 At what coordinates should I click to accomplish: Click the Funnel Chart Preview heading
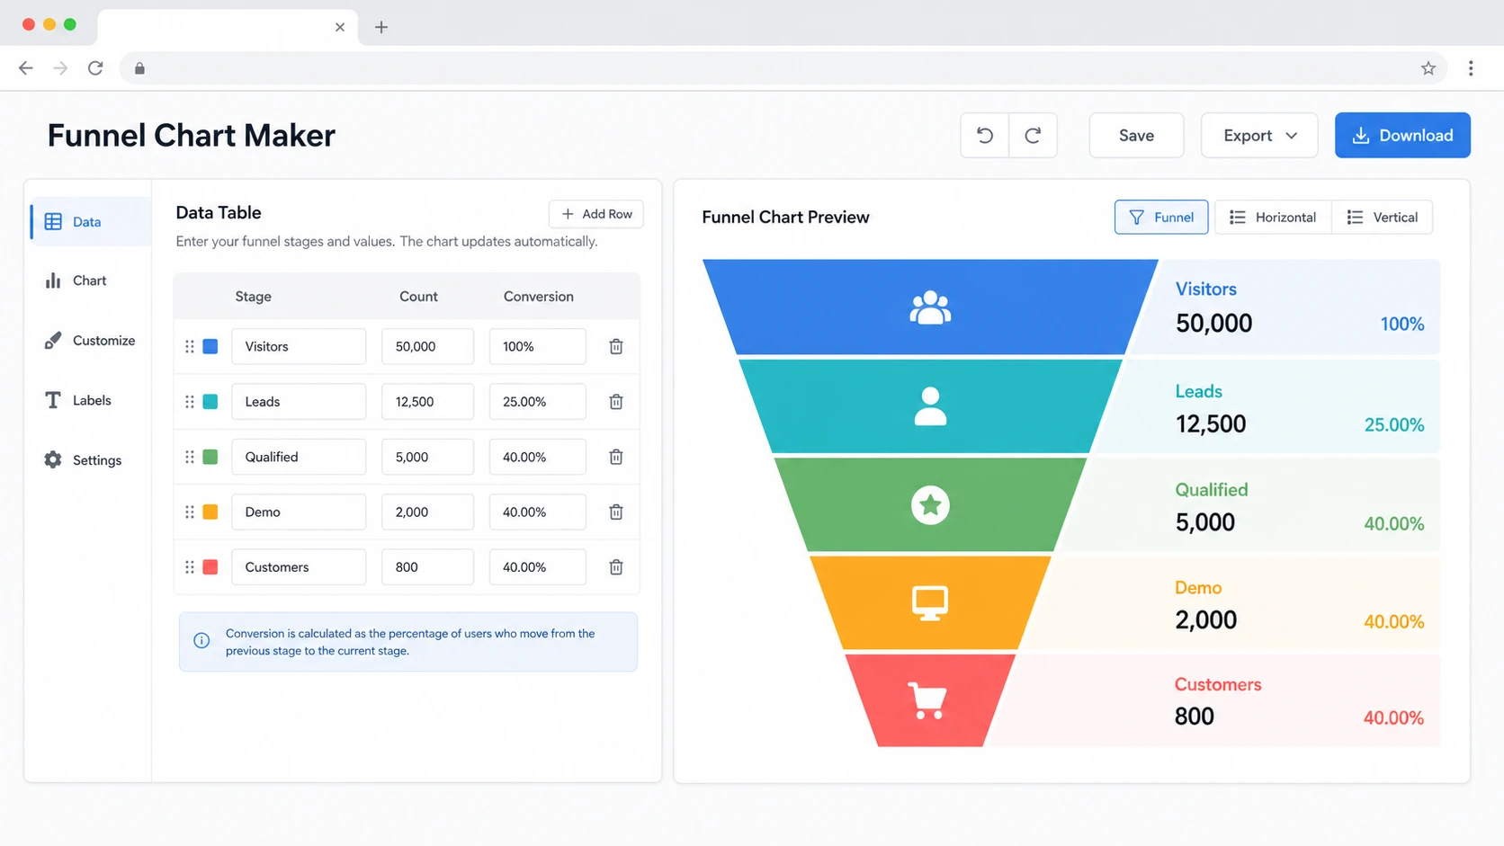pos(785,218)
